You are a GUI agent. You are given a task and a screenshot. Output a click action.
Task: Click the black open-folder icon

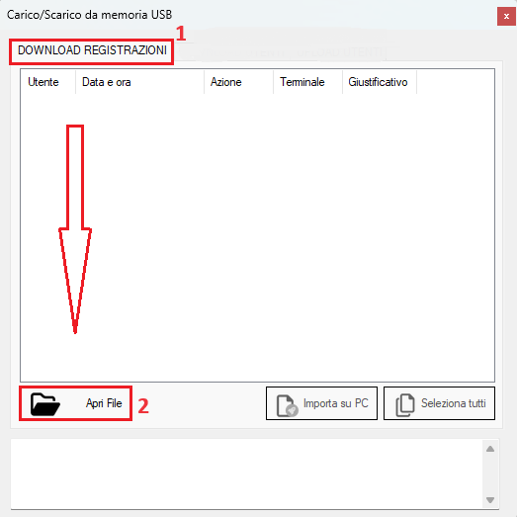click(x=45, y=404)
